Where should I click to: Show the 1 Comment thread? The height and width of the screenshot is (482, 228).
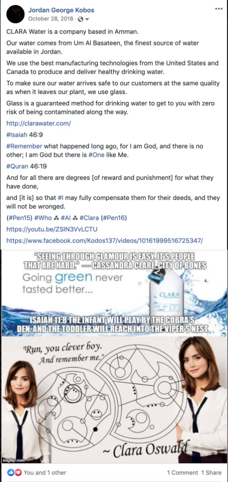coord(182,472)
